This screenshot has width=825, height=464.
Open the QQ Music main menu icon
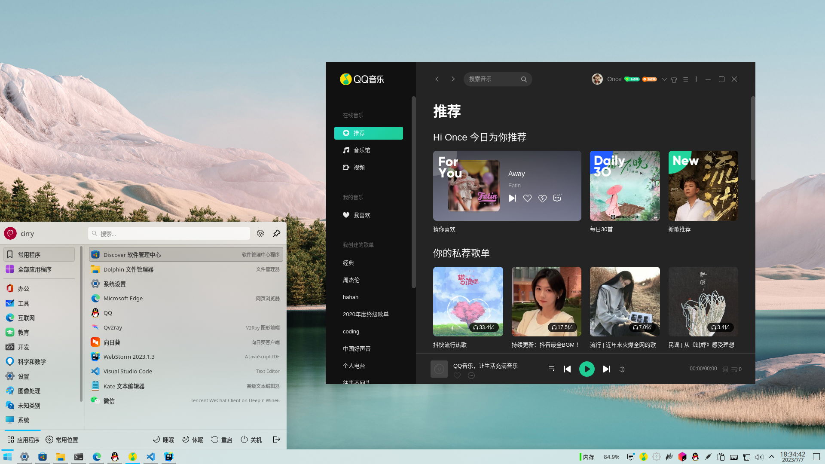click(686, 79)
